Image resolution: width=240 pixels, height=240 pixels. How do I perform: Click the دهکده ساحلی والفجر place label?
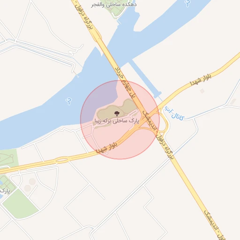[114, 5]
